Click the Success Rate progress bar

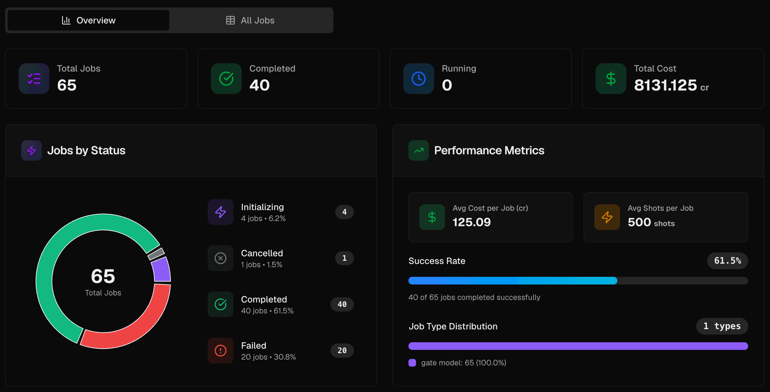(x=578, y=281)
